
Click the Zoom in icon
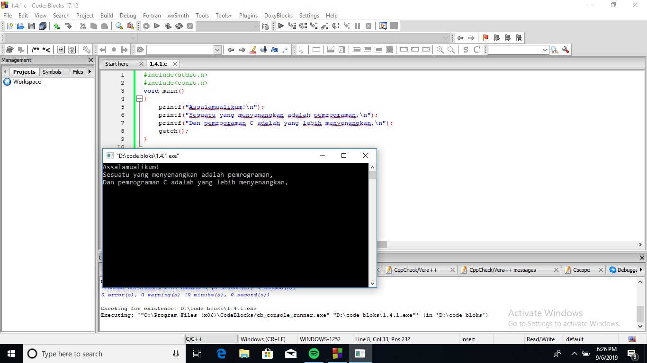pos(440,50)
